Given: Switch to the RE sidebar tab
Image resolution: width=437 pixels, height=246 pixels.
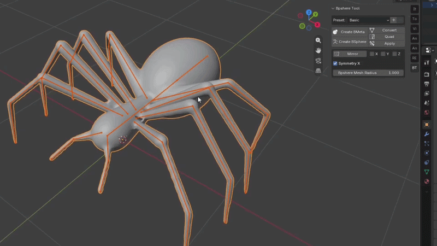Looking at the screenshot, I should pyautogui.click(x=415, y=58).
